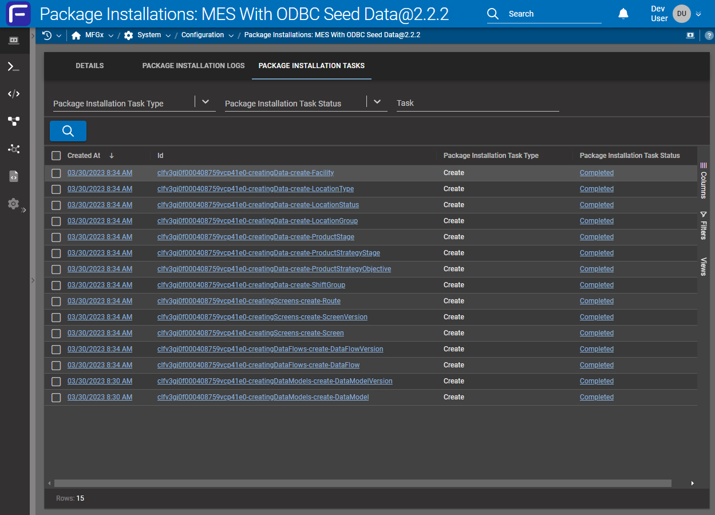This screenshot has width=715, height=515.
Task: Click the scrollbar right arrow
Action: [x=692, y=484]
